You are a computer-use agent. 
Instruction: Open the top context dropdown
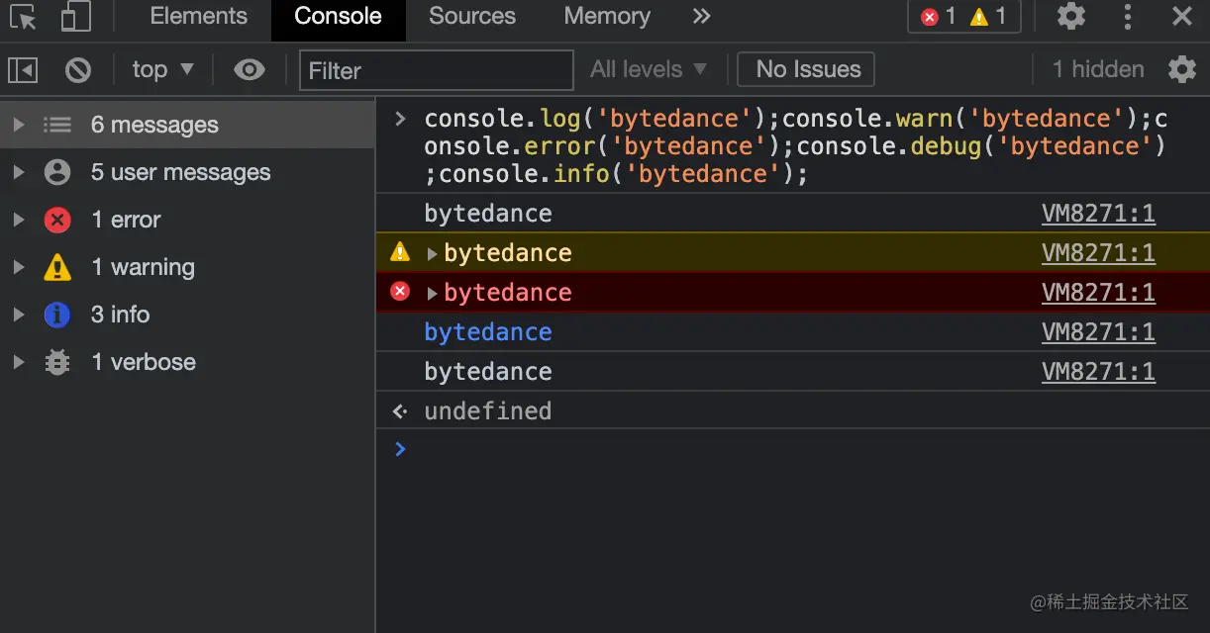(x=162, y=69)
